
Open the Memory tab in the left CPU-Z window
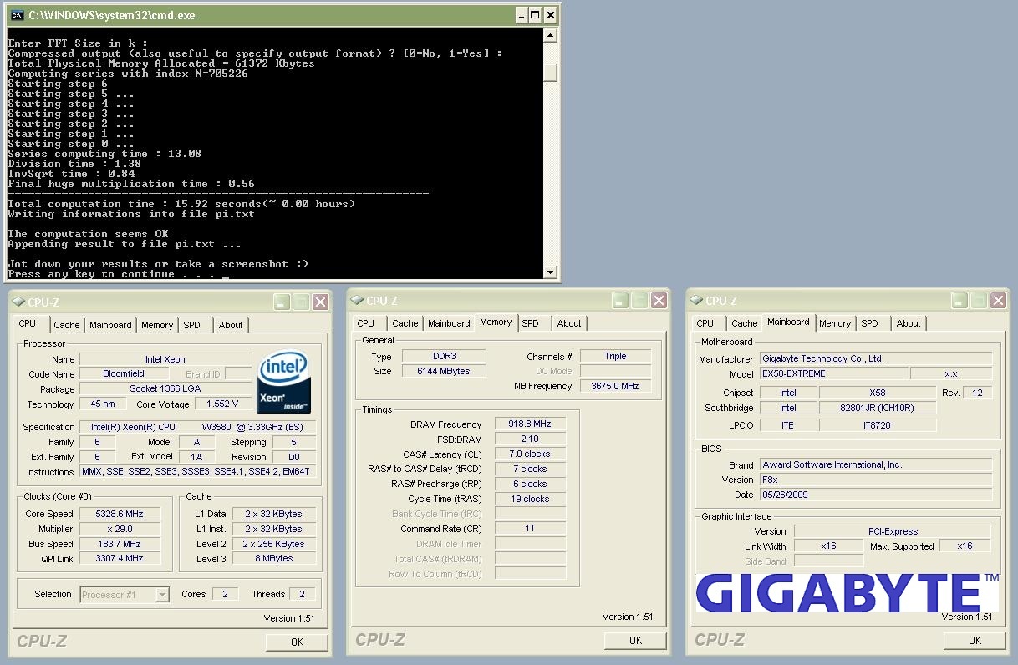(157, 325)
